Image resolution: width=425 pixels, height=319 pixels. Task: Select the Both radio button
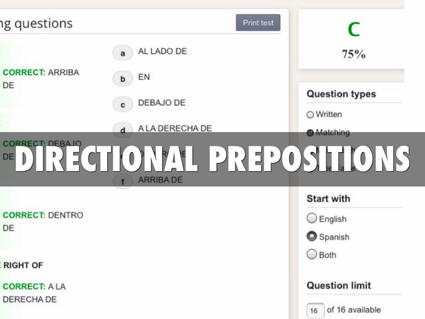coord(312,254)
